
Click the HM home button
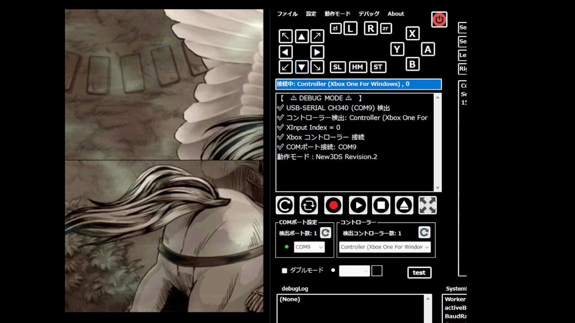pos(358,67)
